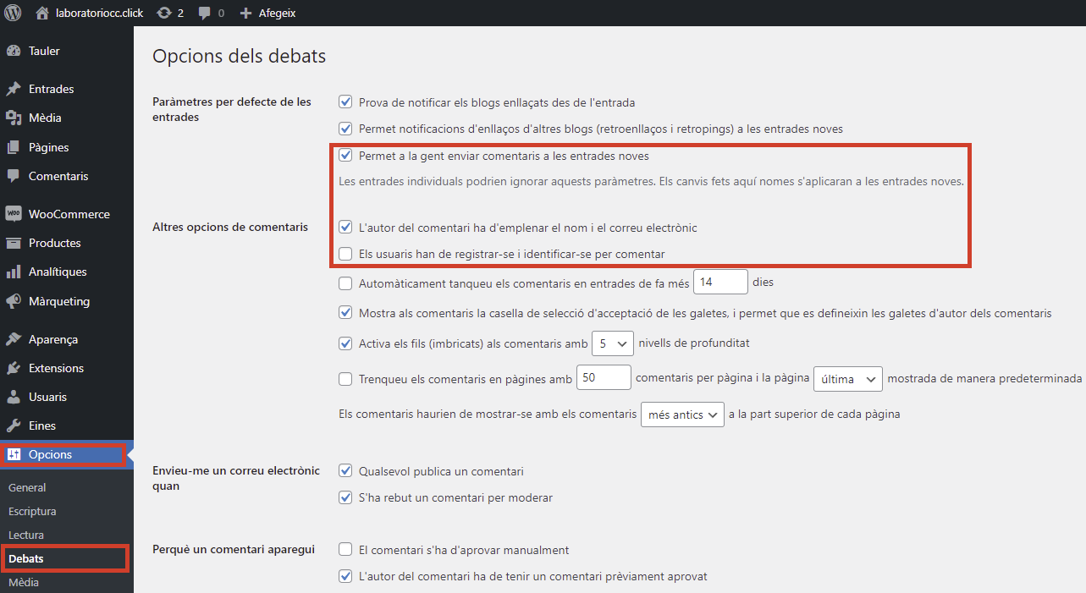Click the plus icon beside Afegeix

(245, 14)
